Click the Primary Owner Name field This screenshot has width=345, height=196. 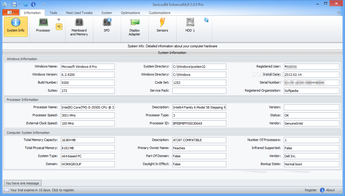tap(199, 148)
